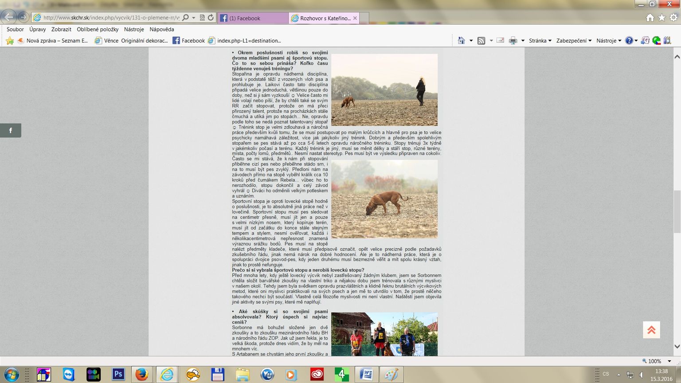Click the top-right Home icon
Screen dimensions: 681x383
click(x=650, y=18)
